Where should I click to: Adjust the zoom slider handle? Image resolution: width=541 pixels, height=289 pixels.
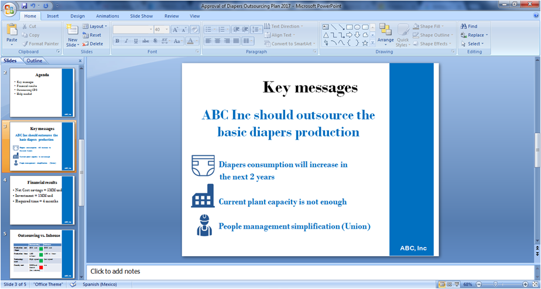pyautogui.click(x=496, y=284)
